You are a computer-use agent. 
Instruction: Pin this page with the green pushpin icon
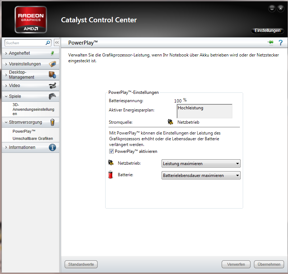pyautogui.click(x=270, y=42)
